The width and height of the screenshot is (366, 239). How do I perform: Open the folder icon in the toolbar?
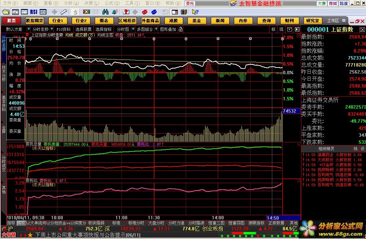click(6, 12)
